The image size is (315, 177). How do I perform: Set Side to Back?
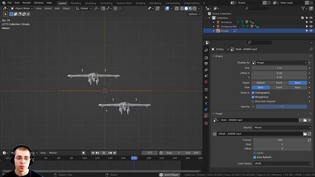[298, 88]
